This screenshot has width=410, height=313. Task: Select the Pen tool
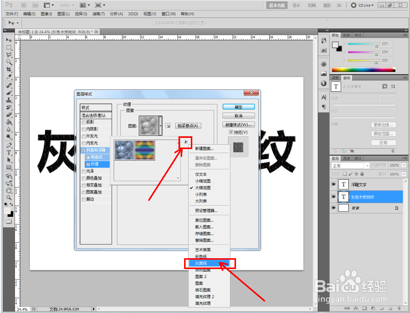pyautogui.click(x=9, y=145)
